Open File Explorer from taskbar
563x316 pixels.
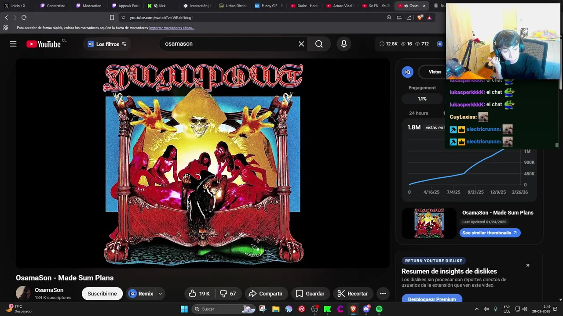click(x=276, y=309)
